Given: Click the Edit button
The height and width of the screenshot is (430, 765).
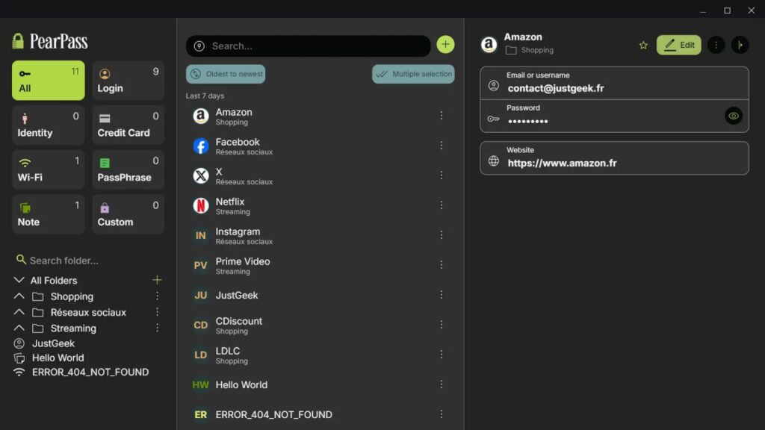Looking at the screenshot, I should pos(678,45).
